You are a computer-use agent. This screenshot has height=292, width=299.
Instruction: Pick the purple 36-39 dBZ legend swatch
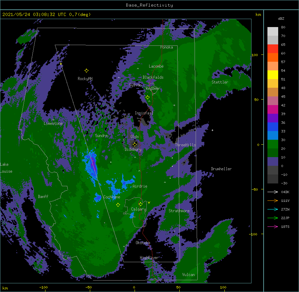(273, 118)
